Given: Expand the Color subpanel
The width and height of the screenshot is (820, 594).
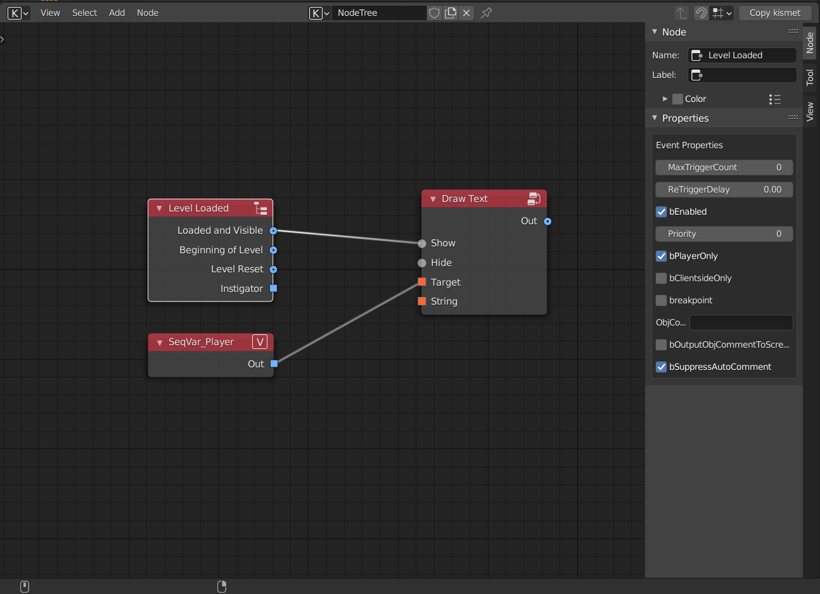Looking at the screenshot, I should (665, 99).
